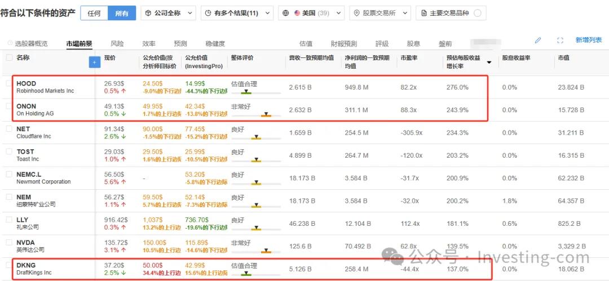Check the ONON row checkbox
609x281 pixels.
click(x=9, y=106)
